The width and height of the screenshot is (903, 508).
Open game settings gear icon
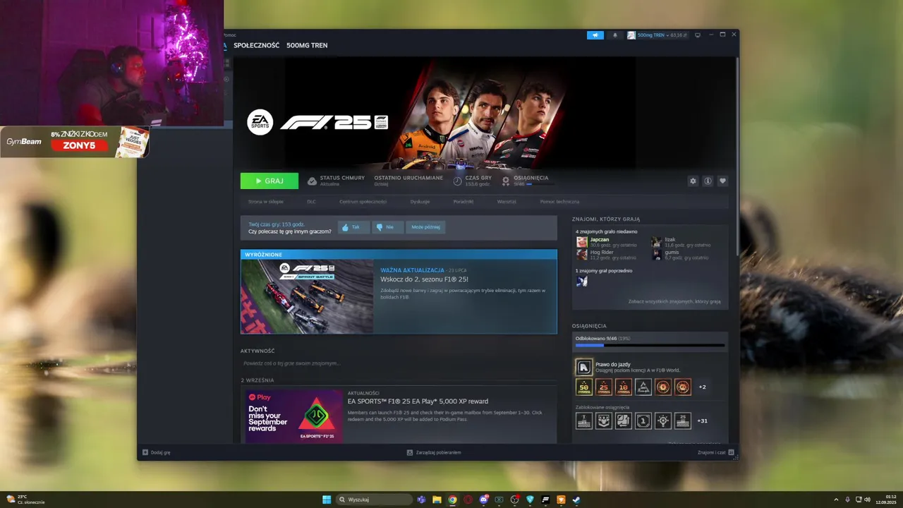pyautogui.click(x=693, y=181)
